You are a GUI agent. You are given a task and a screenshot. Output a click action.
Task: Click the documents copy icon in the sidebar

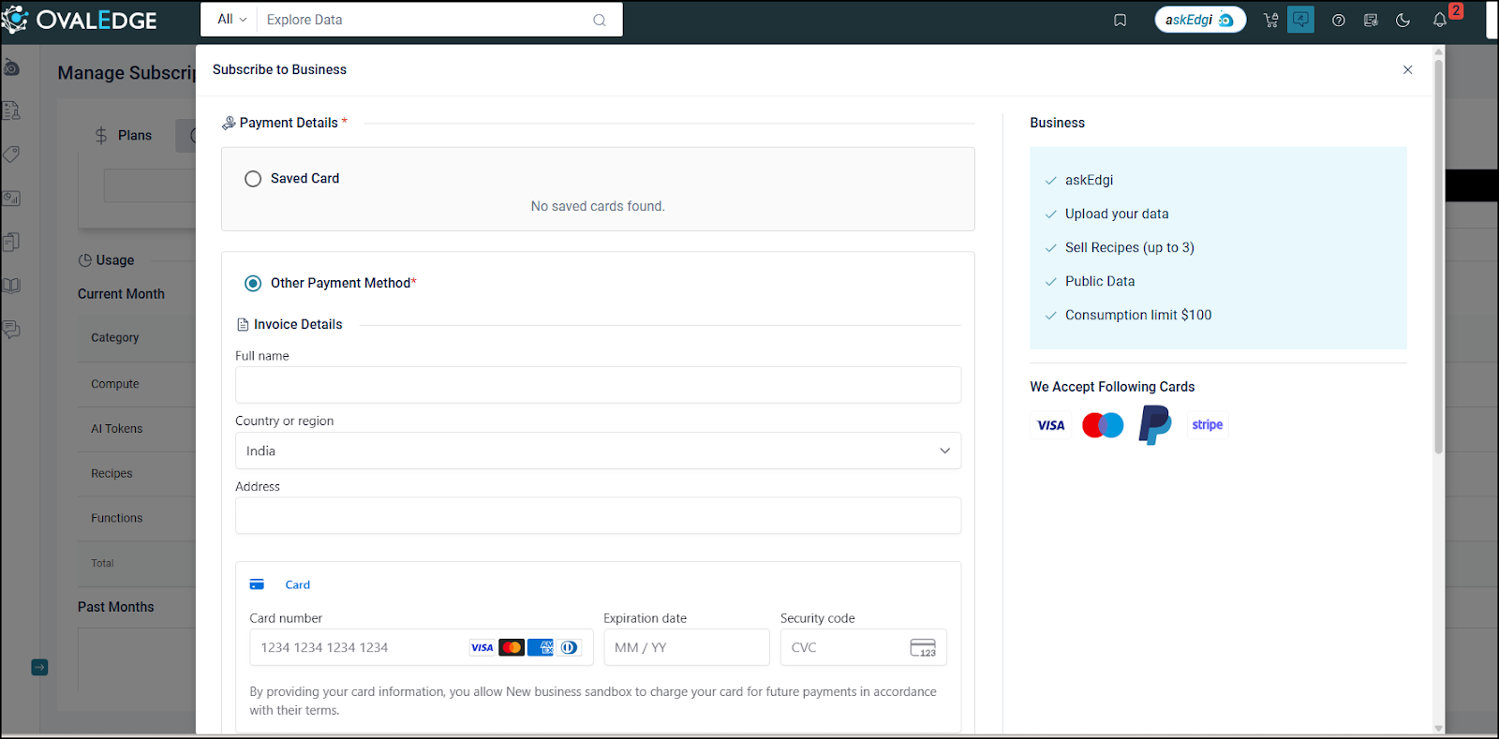pos(11,242)
